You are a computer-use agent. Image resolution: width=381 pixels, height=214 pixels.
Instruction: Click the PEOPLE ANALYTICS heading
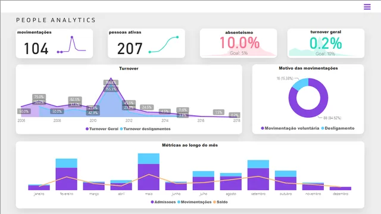56,20
